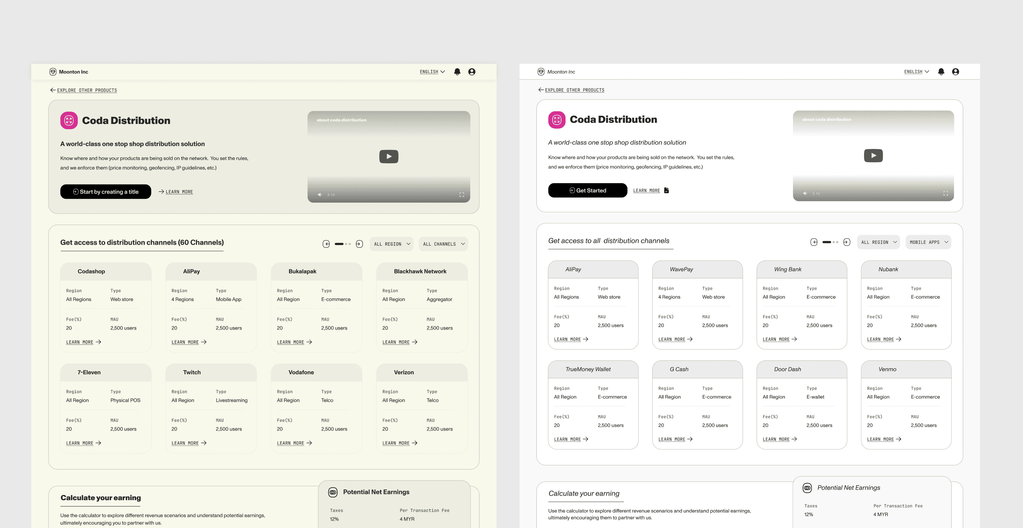The width and height of the screenshot is (1023, 528).
Task: Click the notification bell in the right mockup
Action: [941, 72]
